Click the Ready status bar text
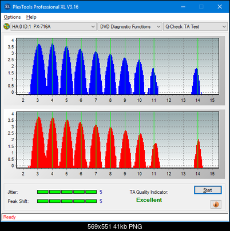 [x=10, y=217]
